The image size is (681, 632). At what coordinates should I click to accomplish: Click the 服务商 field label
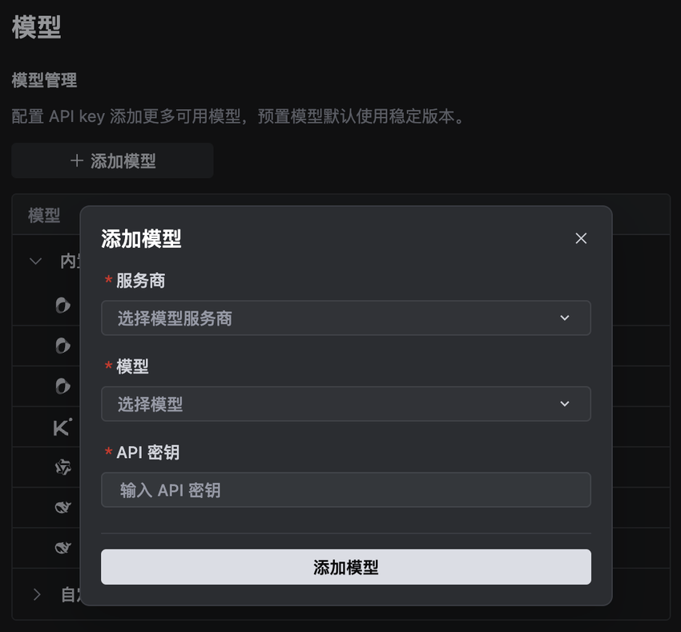tap(141, 281)
